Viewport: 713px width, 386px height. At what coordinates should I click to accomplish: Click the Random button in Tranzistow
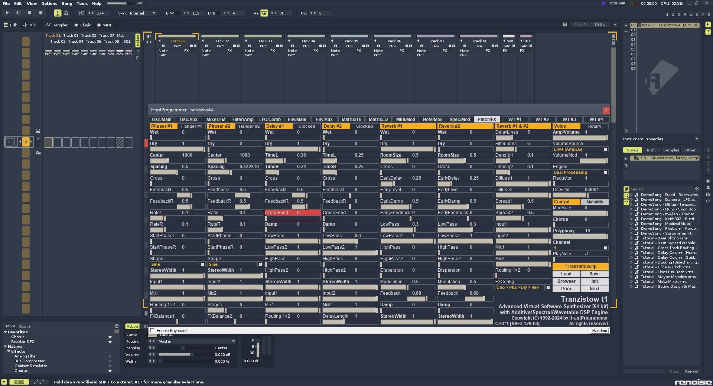click(599, 330)
